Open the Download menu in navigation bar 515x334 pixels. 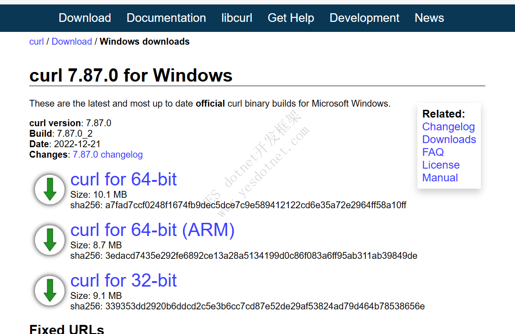(x=85, y=18)
